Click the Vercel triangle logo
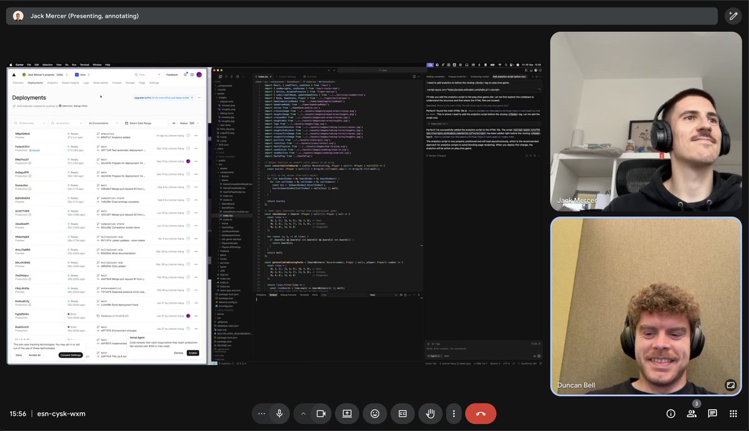 coord(14,74)
